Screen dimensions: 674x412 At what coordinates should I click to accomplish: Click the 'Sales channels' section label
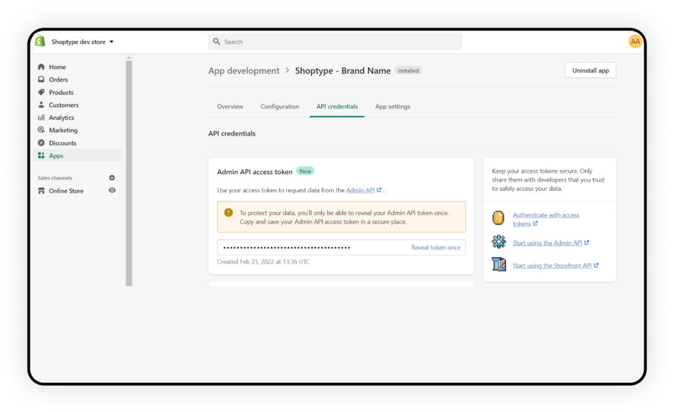click(x=55, y=178)
